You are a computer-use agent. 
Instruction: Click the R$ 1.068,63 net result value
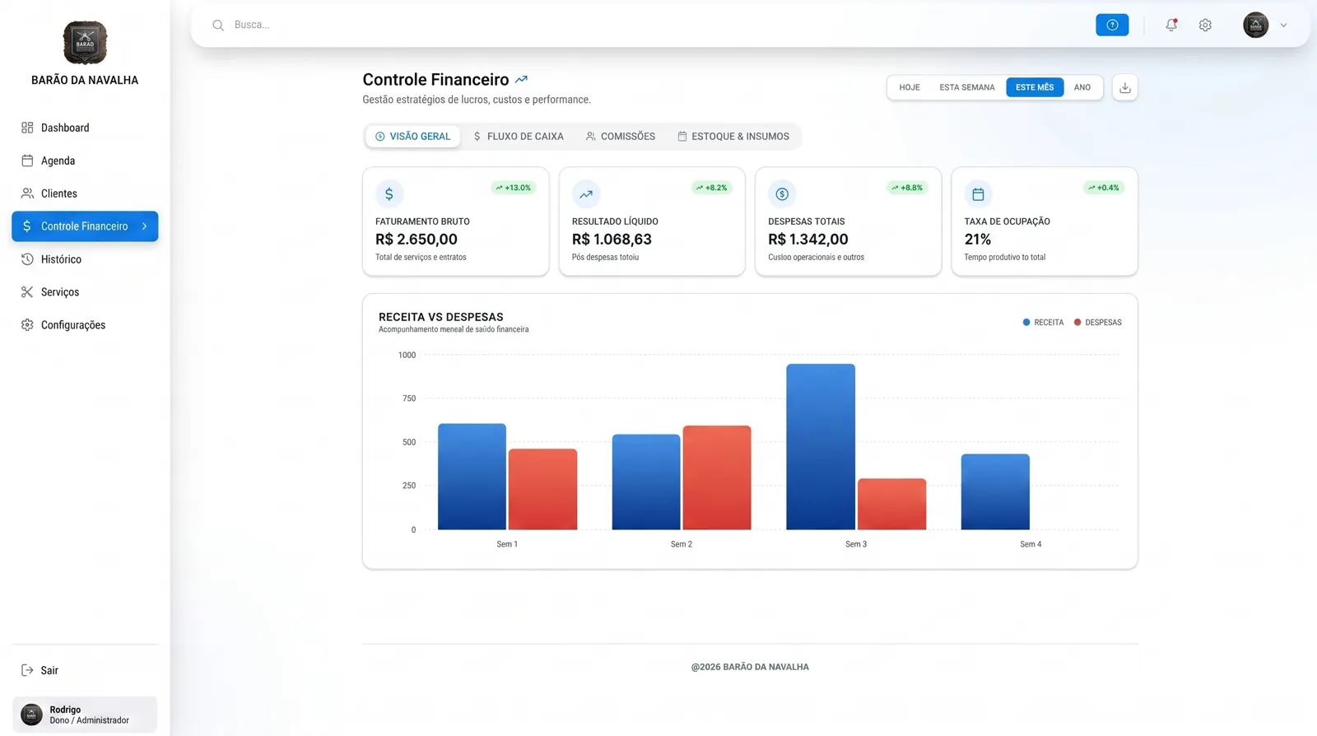612,240
